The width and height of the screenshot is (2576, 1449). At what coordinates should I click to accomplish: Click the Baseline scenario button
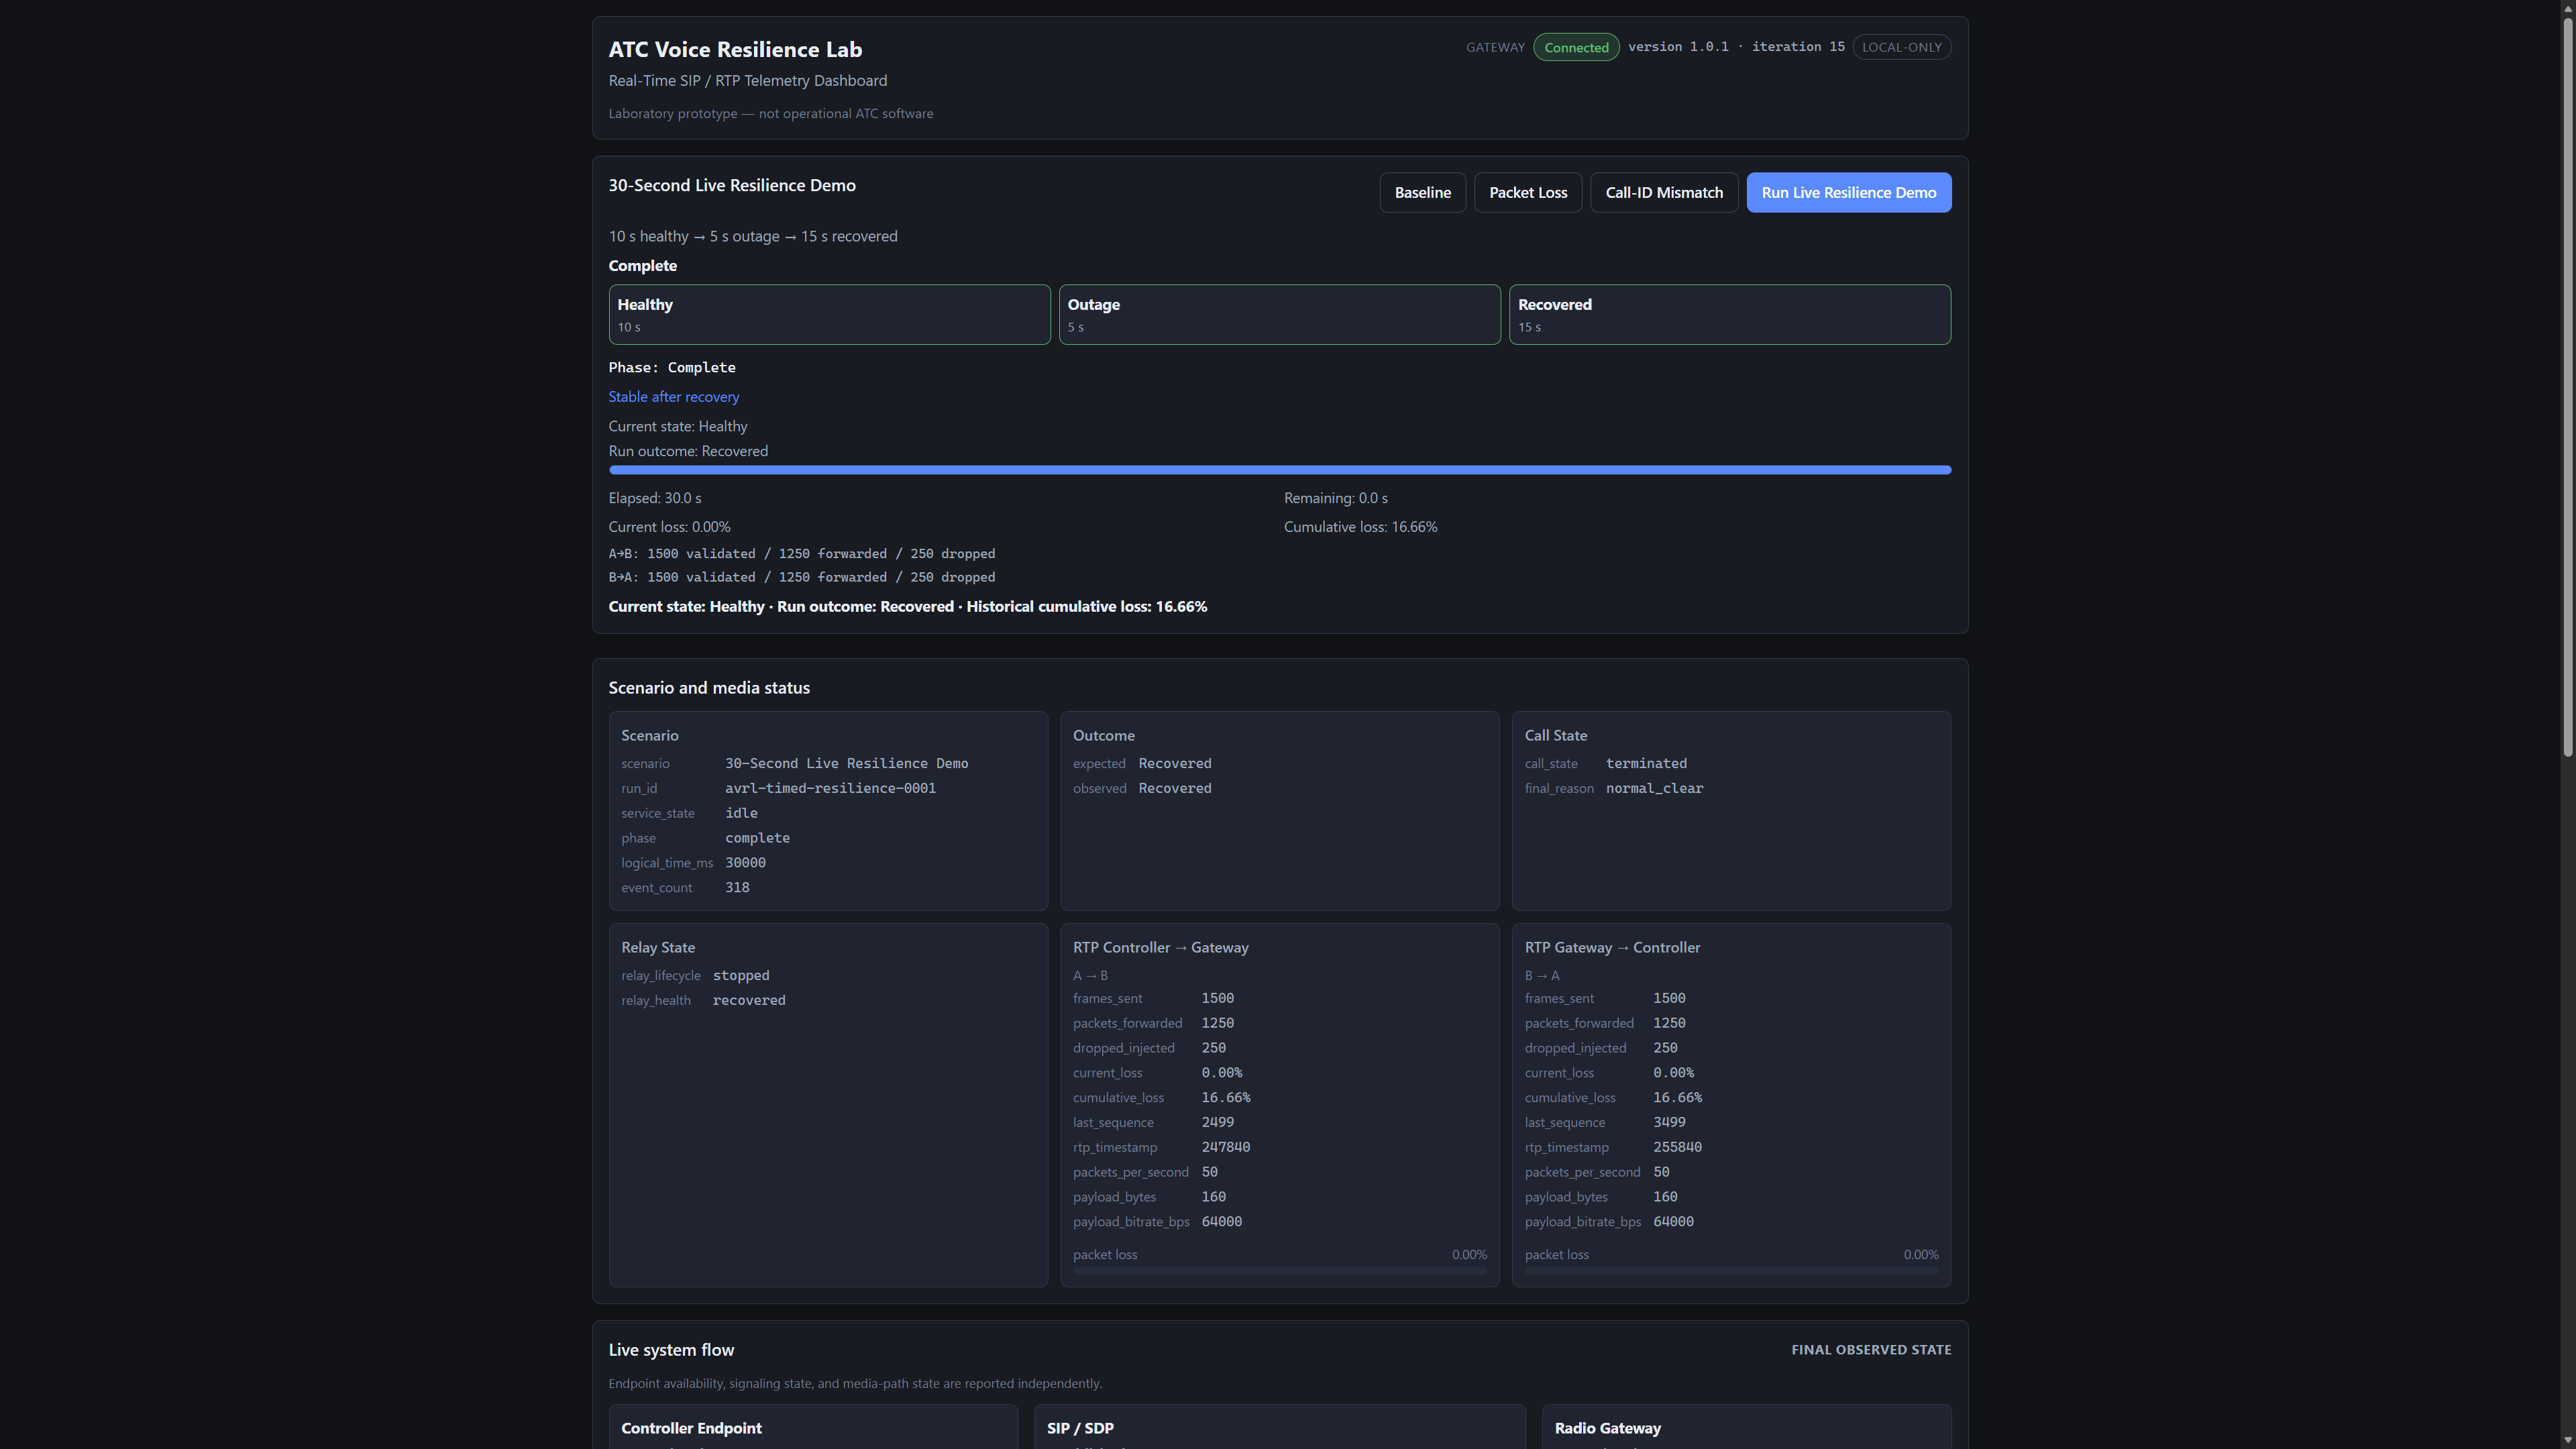1422,192
